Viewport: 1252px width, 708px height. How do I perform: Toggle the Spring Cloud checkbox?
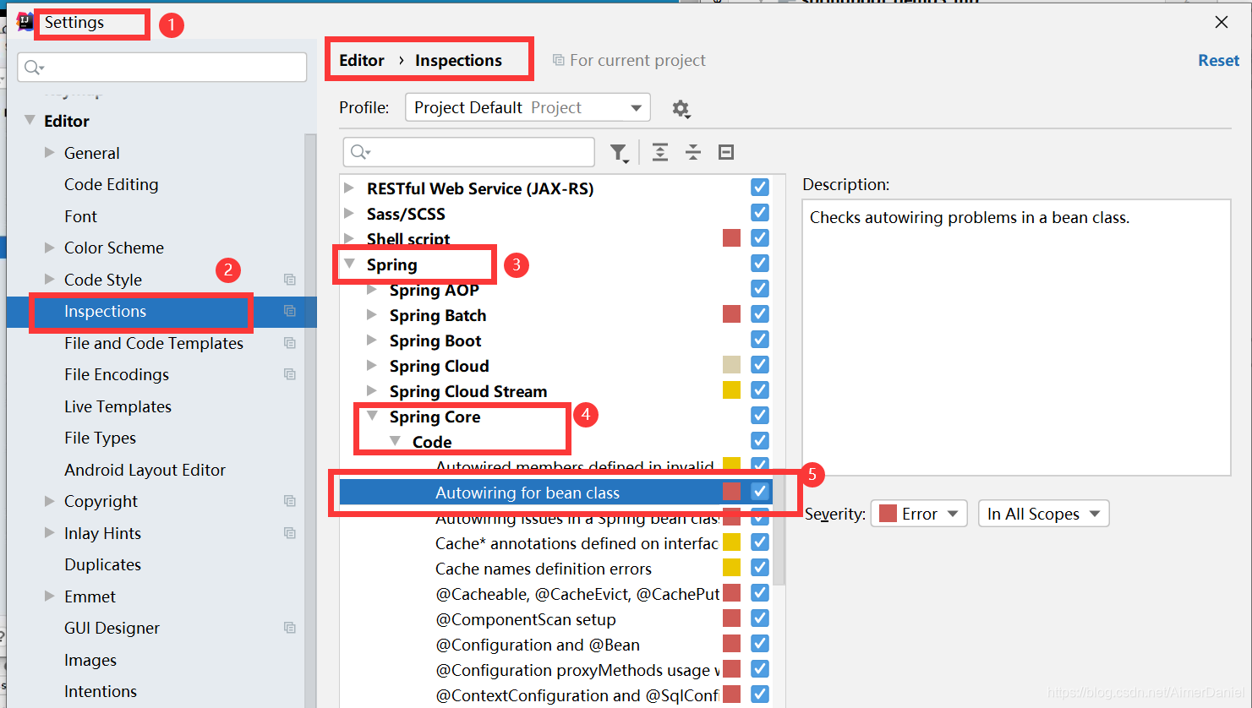pyautogui.click(x=760, y=365)
